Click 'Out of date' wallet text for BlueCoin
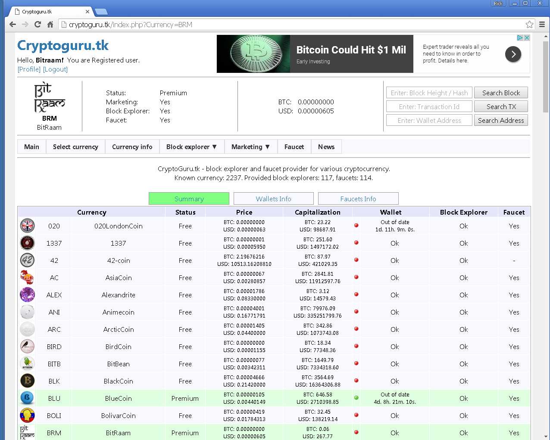Viewport: 550px width, 440px height. pyautogui.click(x=395, y=394)
